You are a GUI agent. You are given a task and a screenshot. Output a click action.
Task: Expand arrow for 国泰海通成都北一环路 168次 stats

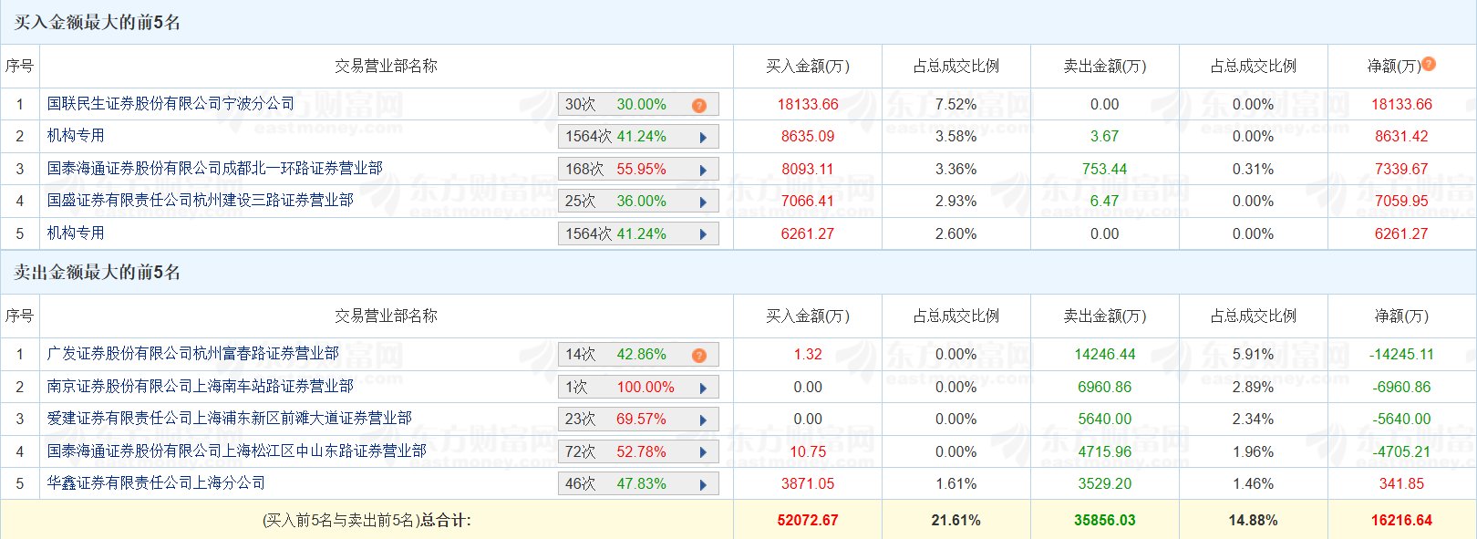point(703,171)
